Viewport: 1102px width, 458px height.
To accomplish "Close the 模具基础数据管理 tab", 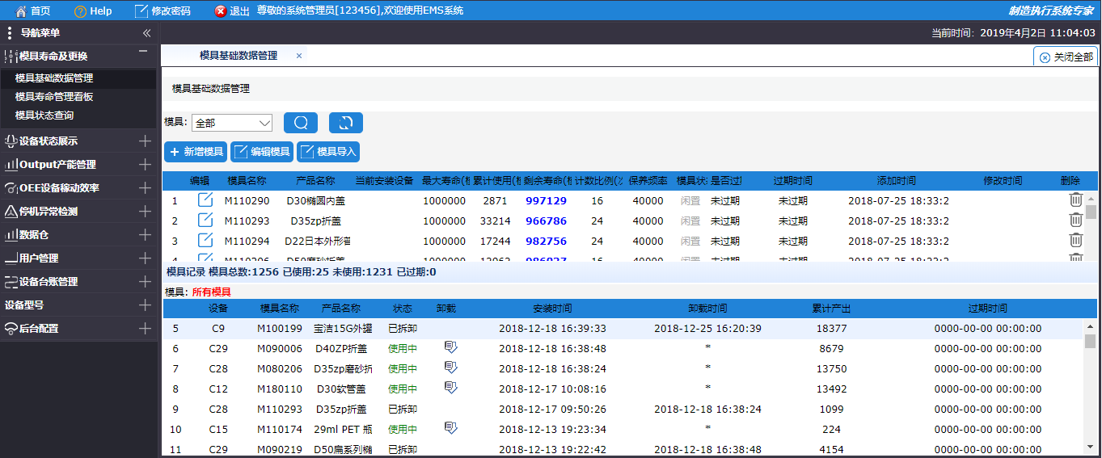I will click(299, 56).
